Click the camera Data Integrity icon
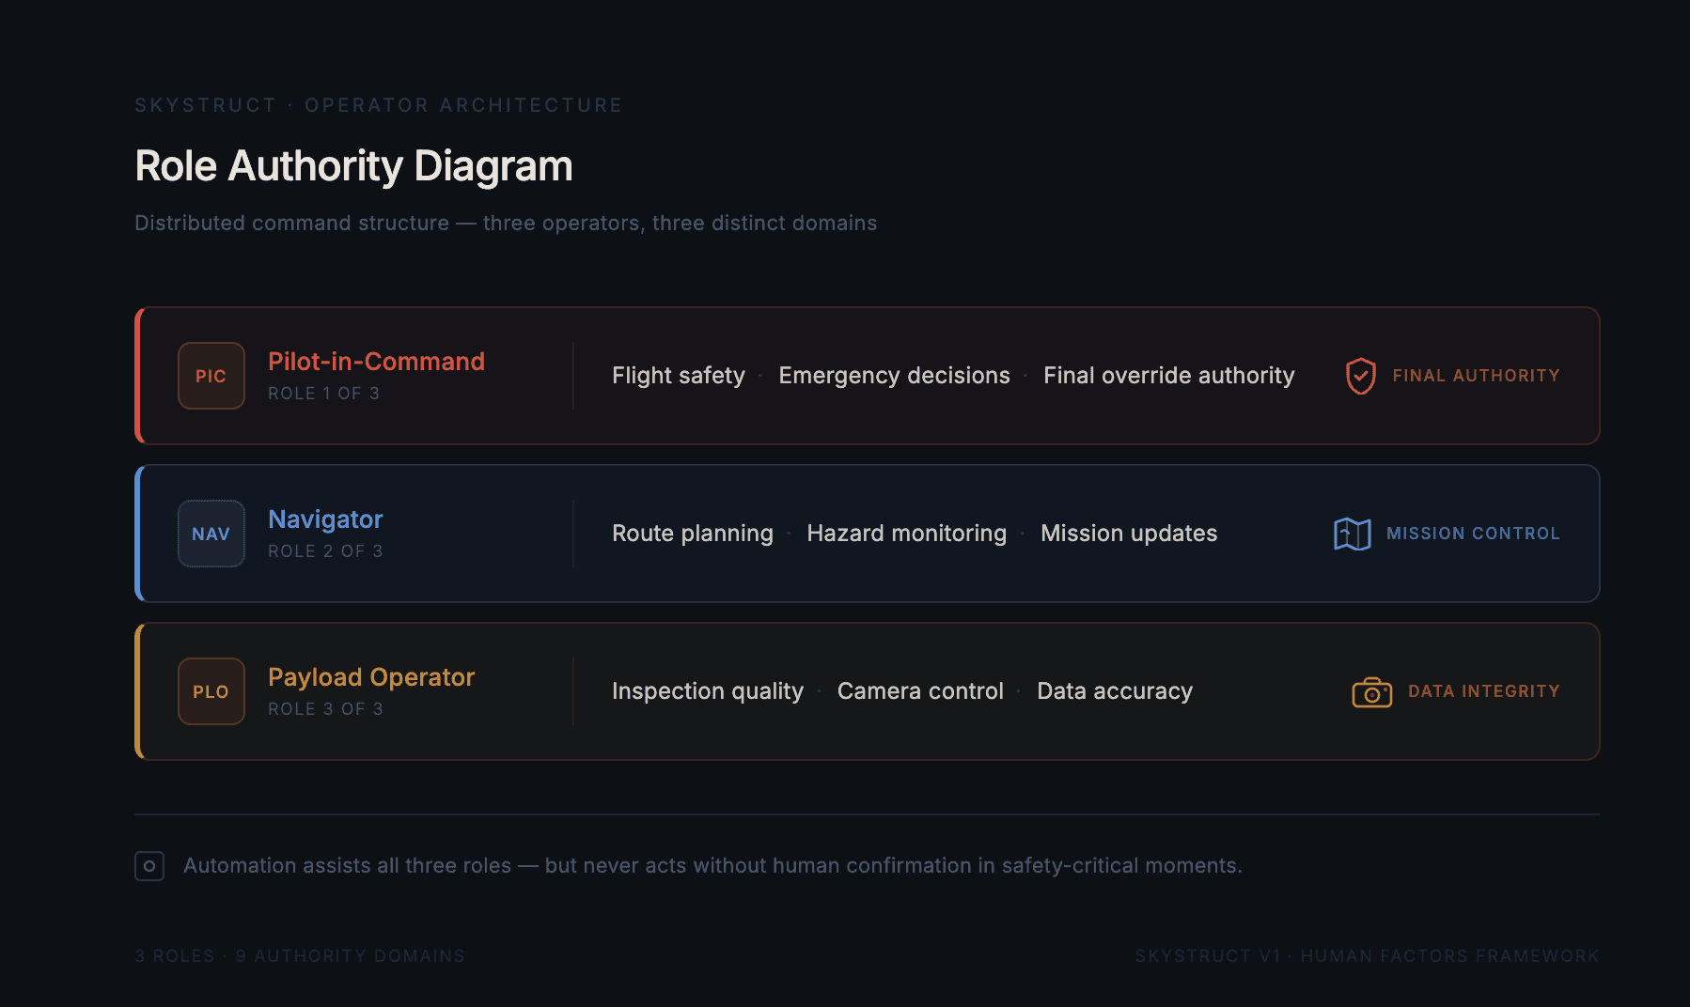The height and width of the screenshot is (1007, 1690). tap(1372, 692)
